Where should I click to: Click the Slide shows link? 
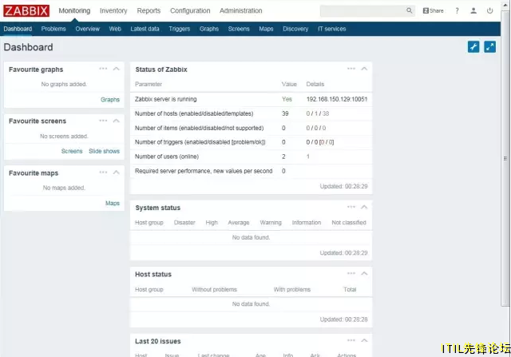105,151
